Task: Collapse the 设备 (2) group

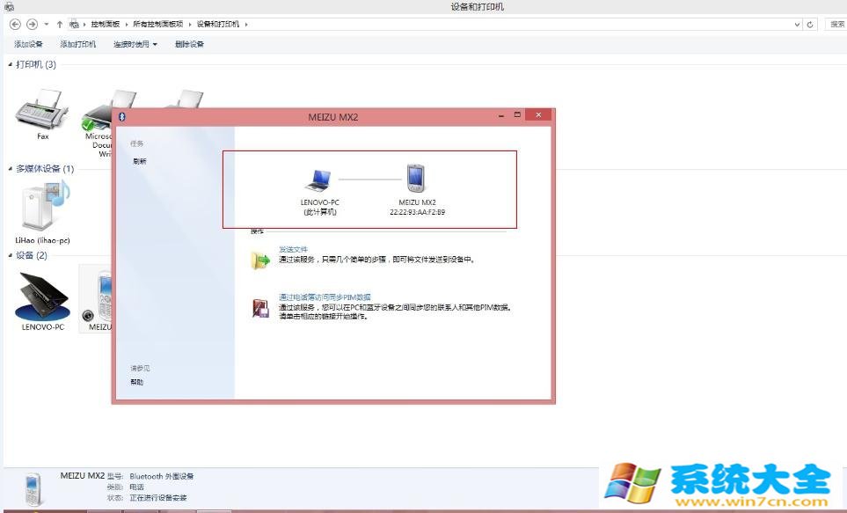Action: [x=11, y=255]
